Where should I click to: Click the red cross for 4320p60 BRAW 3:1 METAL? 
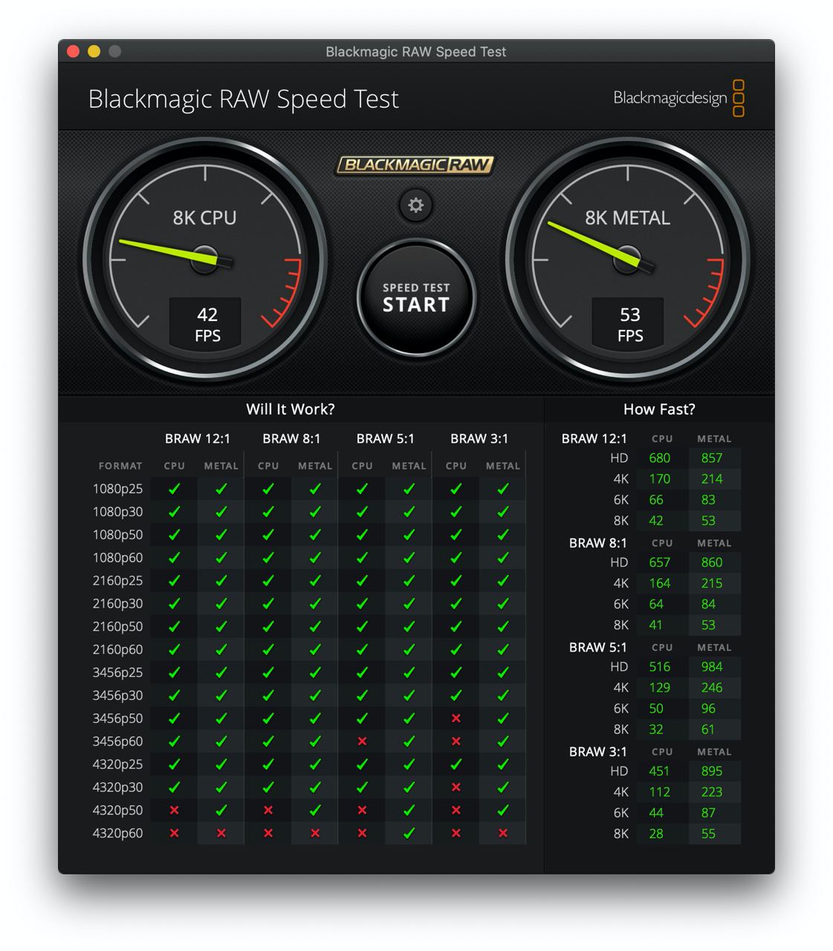[503, 834]
